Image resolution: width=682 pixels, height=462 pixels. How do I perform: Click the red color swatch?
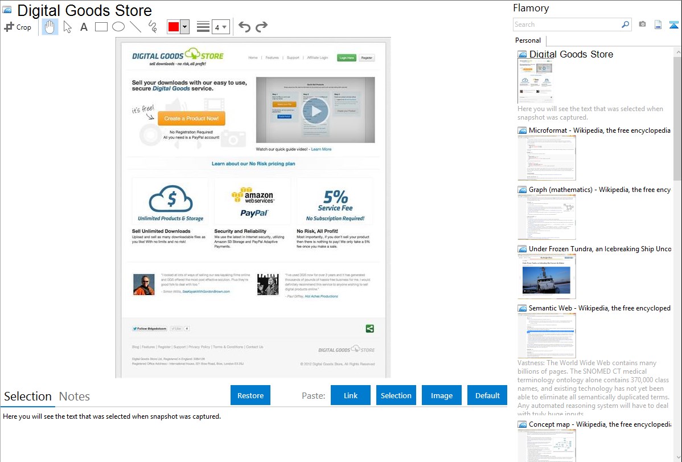tap(174, 27)
